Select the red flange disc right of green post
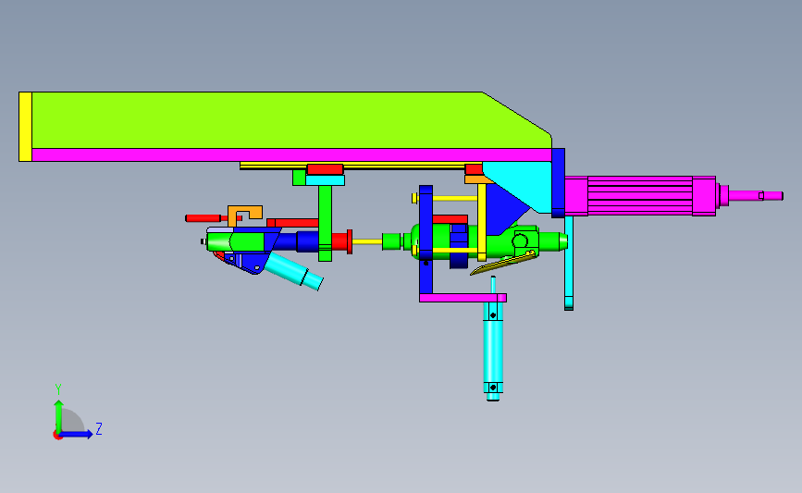The height and width of the screenshot is (493, 802). click(350, 241)
